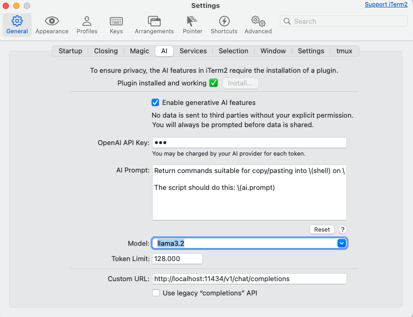Screen dimensions: 413x317
Task: Switch to the Closing tab
Action: pyautogui.click(x=106, y=51)
